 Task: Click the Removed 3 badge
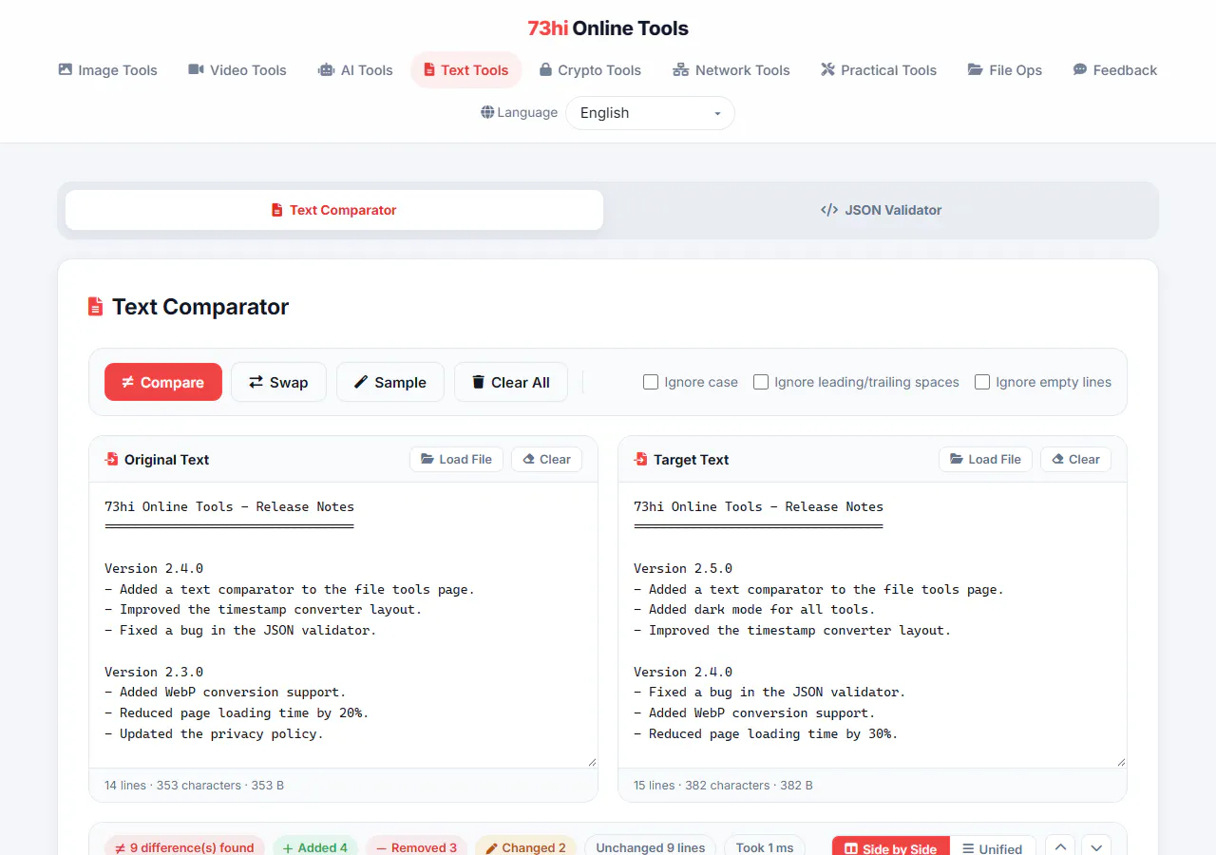pyautogui.click(x=416, y=846)
